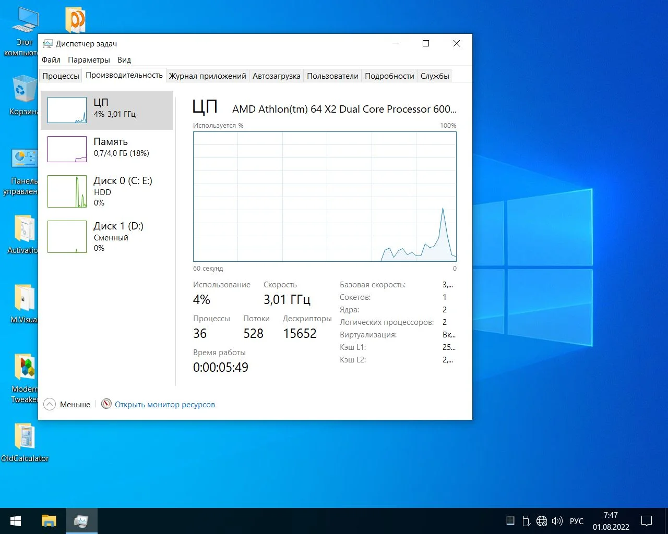Open the orange folder icon at top of desktop

[x=76, y=20]
